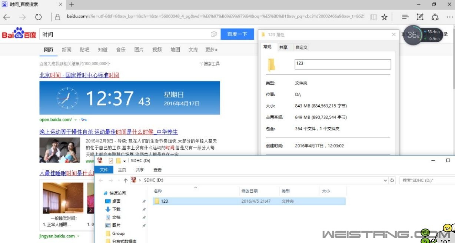455x243 pixels.
Task: Switch to 地图 Baidu tab
Action: [x=175, y=50]
